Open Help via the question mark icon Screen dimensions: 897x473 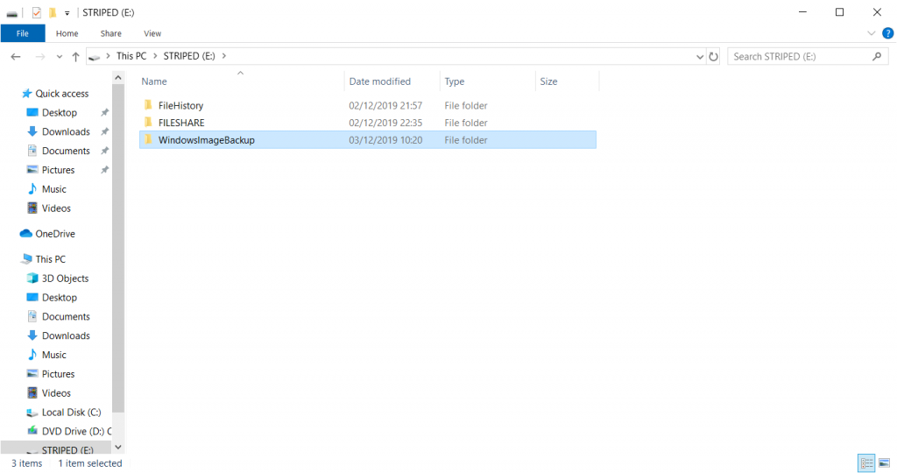(888, 33)
